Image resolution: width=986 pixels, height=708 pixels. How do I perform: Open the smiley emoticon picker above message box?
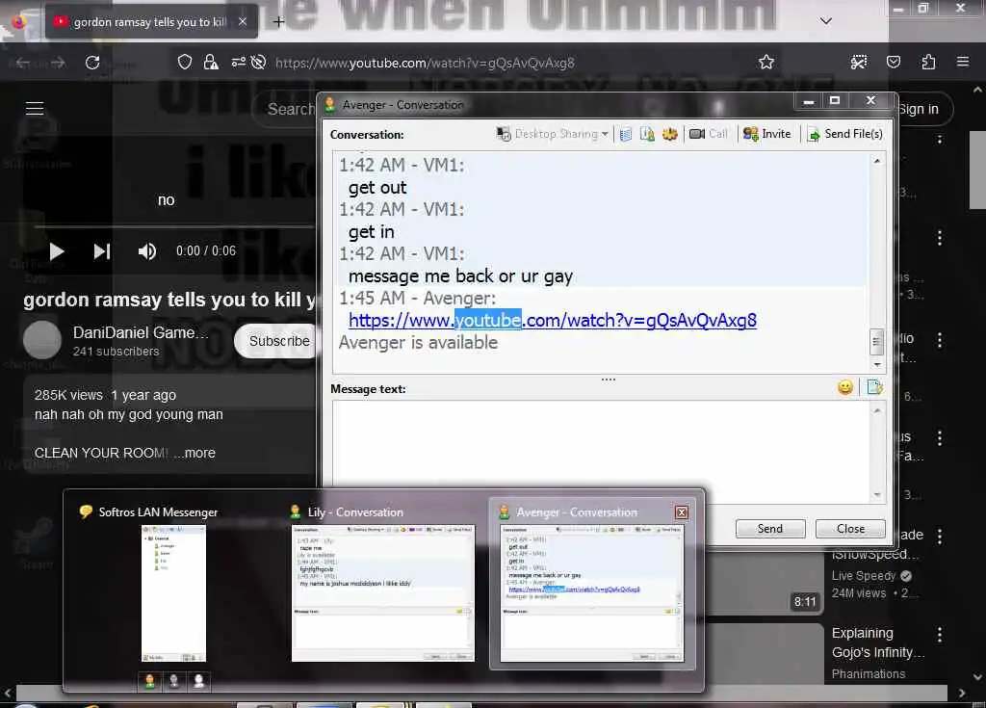tap(845, 387)
